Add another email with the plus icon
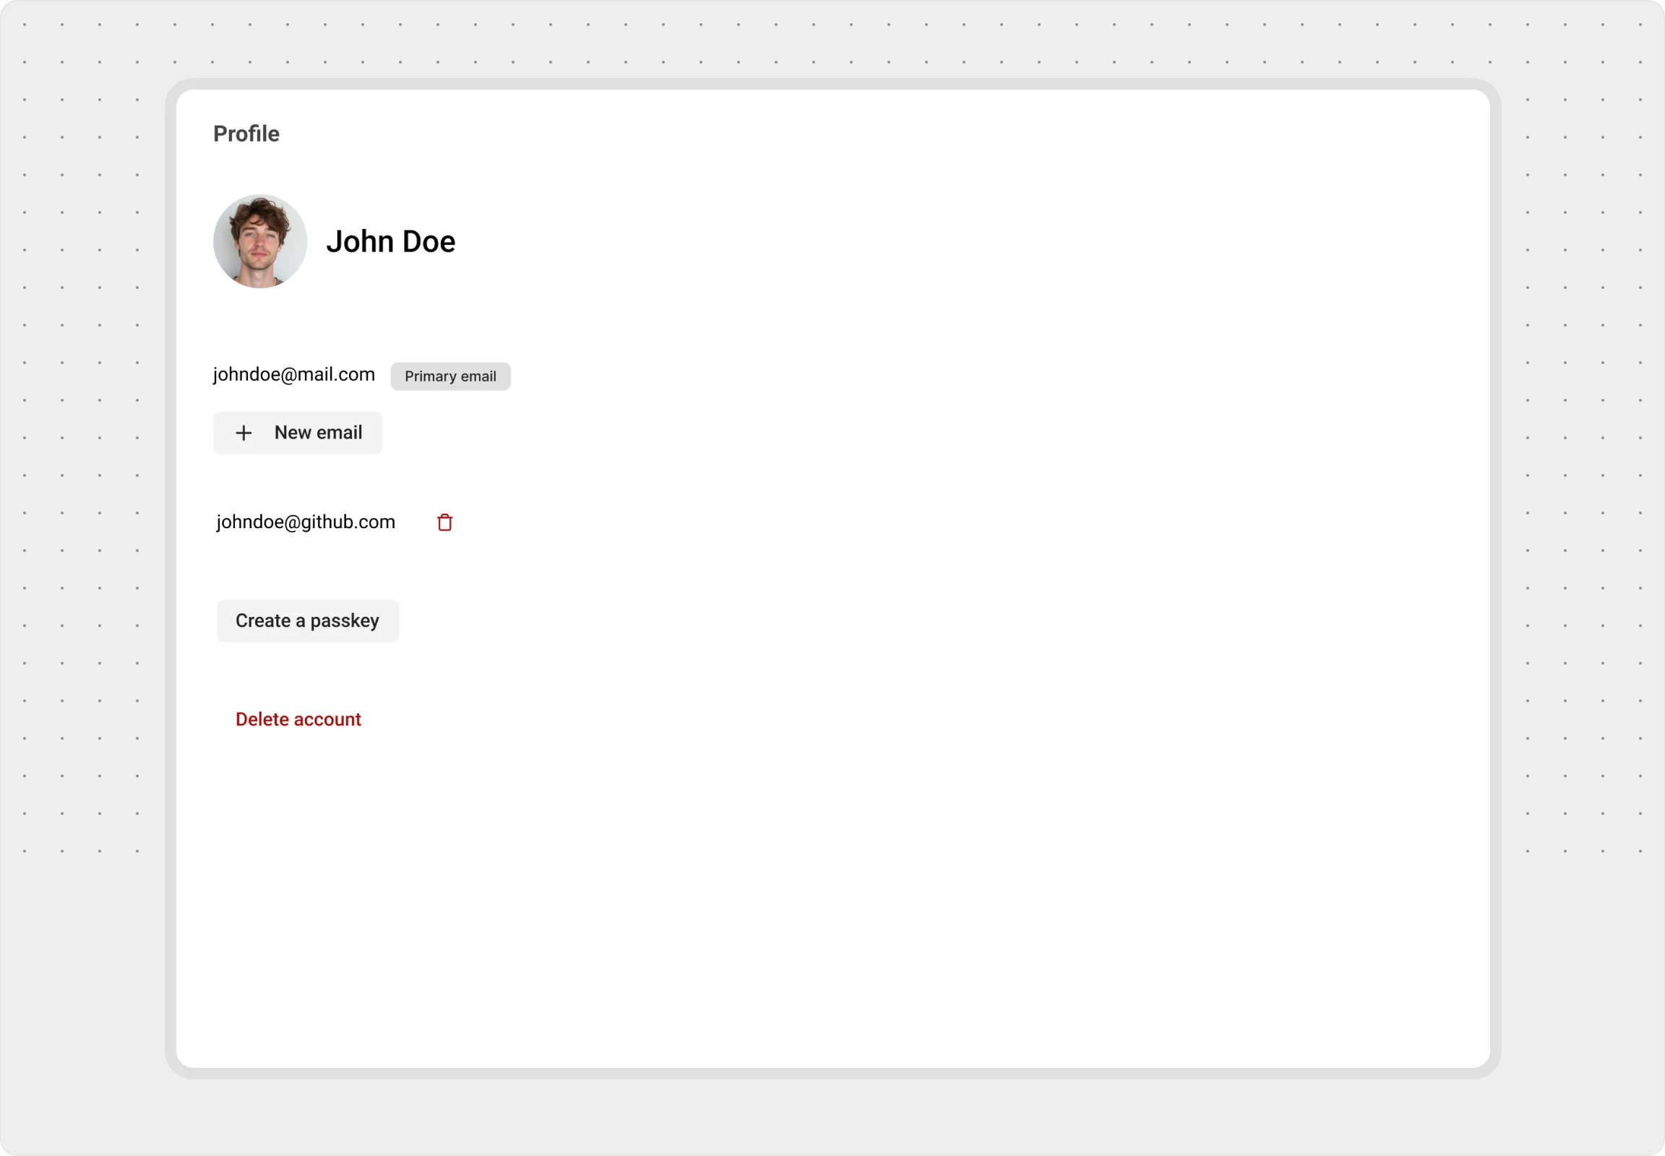Image resolution: width=1665 pixels, height=1156 pixels. (x=244, y=433)
